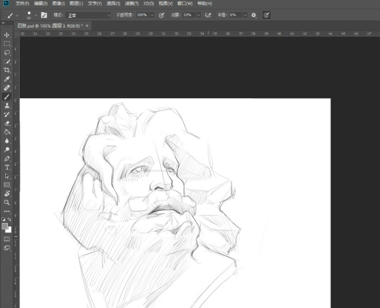380x308 pixels.
Task: Select the Clone Stamp tool
Action: [7, 106]
